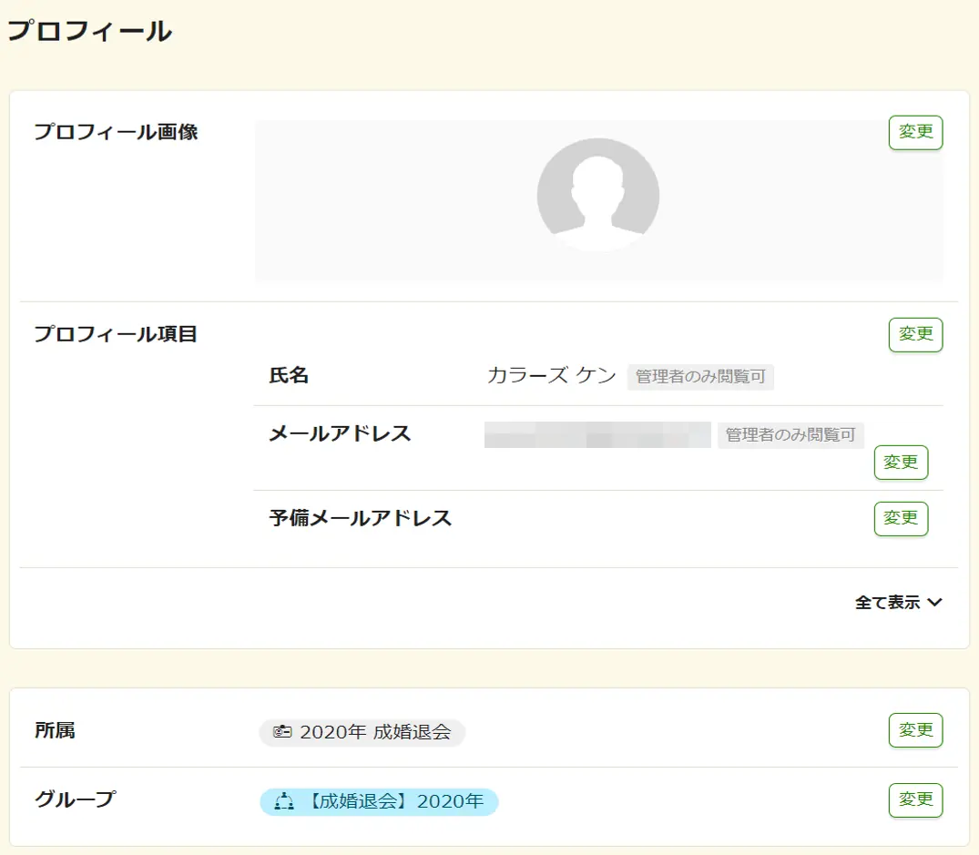Click the 予備メールアドレス field label
Image resolution: width=979 pixels, height=855 pixels.
[361, 519]
